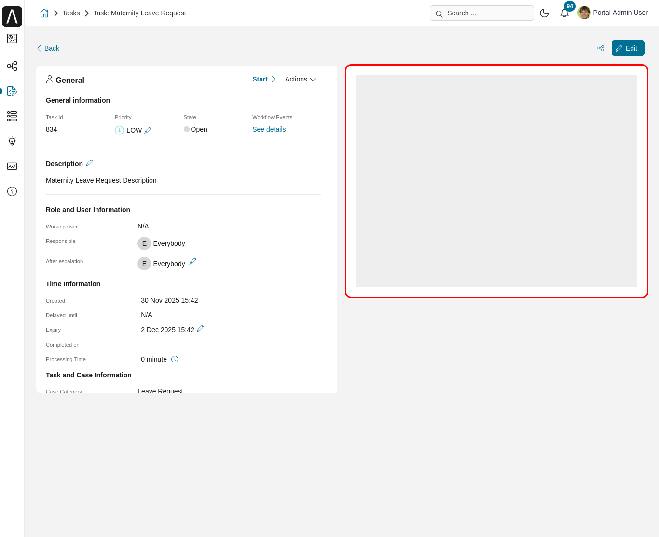
Task: Open the Workflow Events See details link
Action: 269,129
